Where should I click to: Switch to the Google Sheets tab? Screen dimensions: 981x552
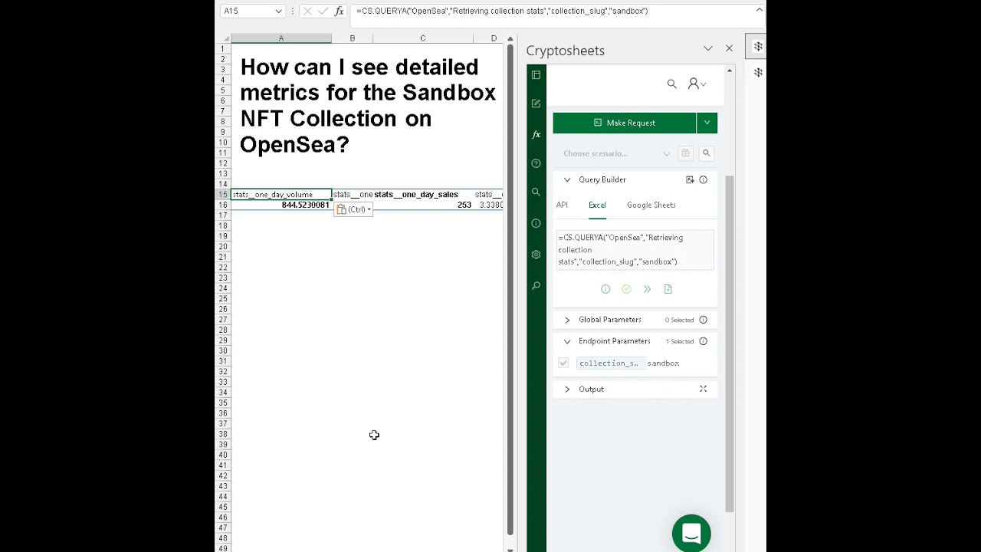click(x=651, y=205)
